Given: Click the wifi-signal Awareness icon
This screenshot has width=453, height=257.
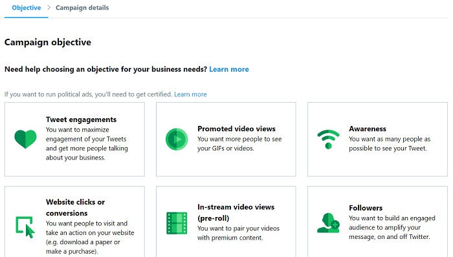Looking at the screenshot, I should [x=328, y=139].
